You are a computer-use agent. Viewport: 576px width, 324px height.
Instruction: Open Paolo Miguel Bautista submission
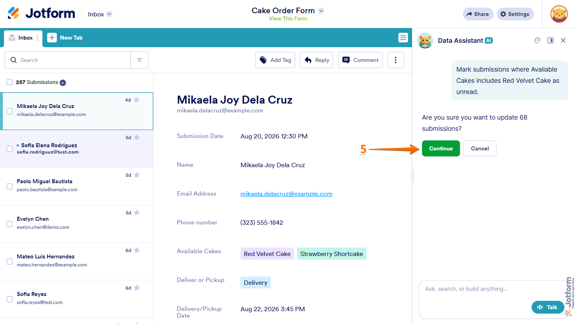click(x=76, y=186)
